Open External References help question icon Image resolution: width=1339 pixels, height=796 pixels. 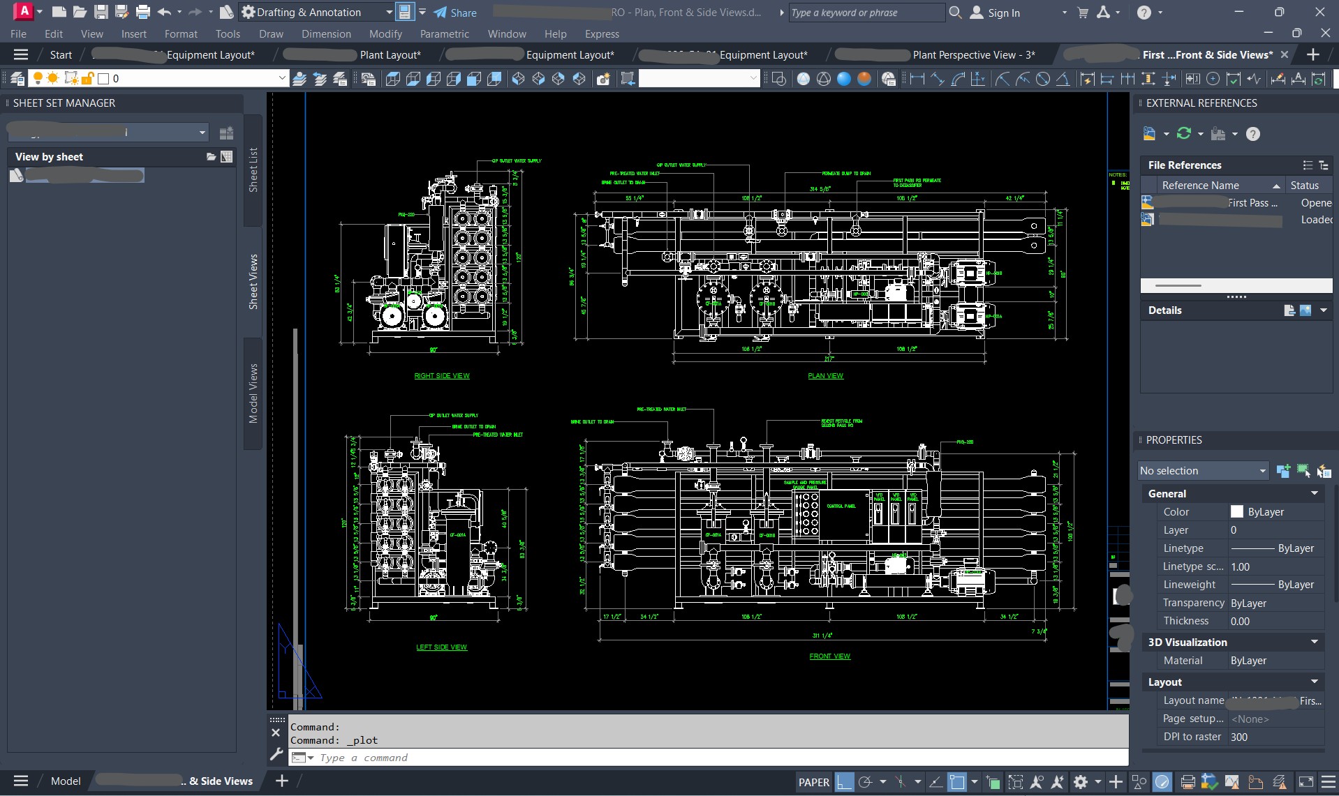[x=1253, y=134]
